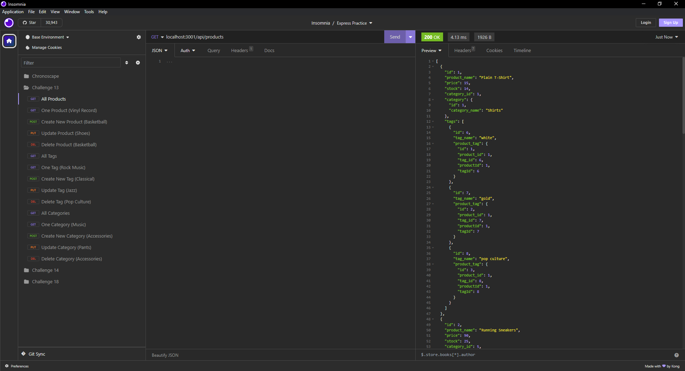Image resolution: width=685 pixels, height=371 pixels.
Task: Open the Insomnia logo dashboard
Action: pos(9,23)
